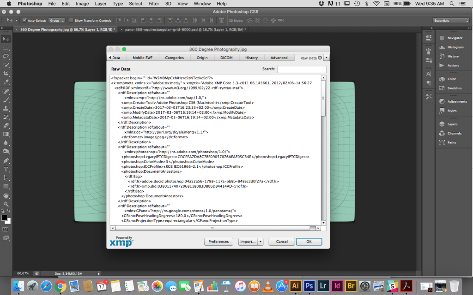Select the Crop tool

coord(6,73)
